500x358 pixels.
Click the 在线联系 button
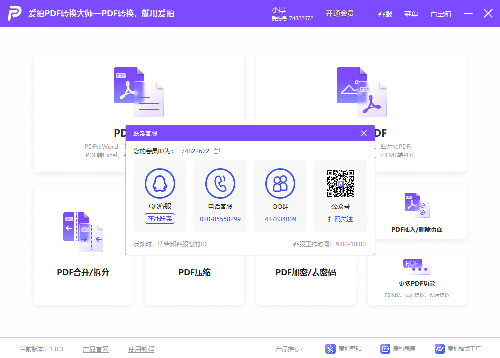pos(160,219)
